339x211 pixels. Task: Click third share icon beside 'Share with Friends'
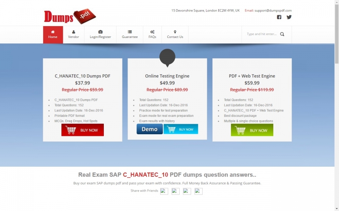(x=187, y=191)
